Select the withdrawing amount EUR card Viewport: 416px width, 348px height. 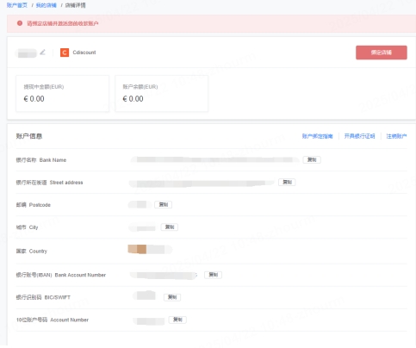(62, 93)
